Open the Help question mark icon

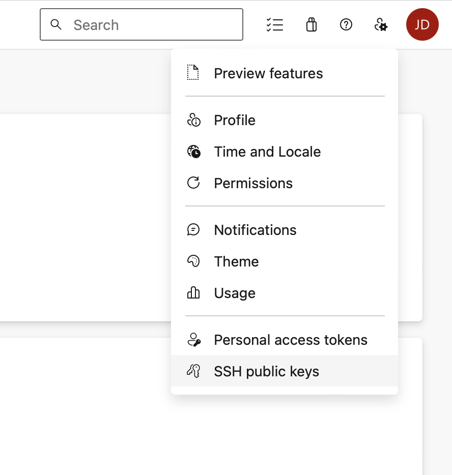pos(346,24)
